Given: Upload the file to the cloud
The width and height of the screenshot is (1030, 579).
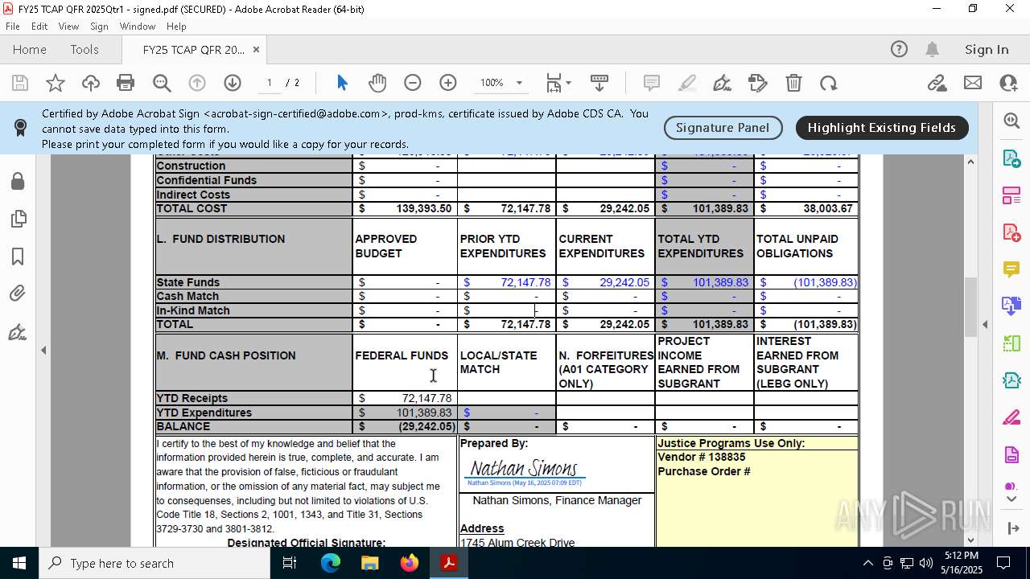Looking at the screenshot, I should (x=91, y=83).
